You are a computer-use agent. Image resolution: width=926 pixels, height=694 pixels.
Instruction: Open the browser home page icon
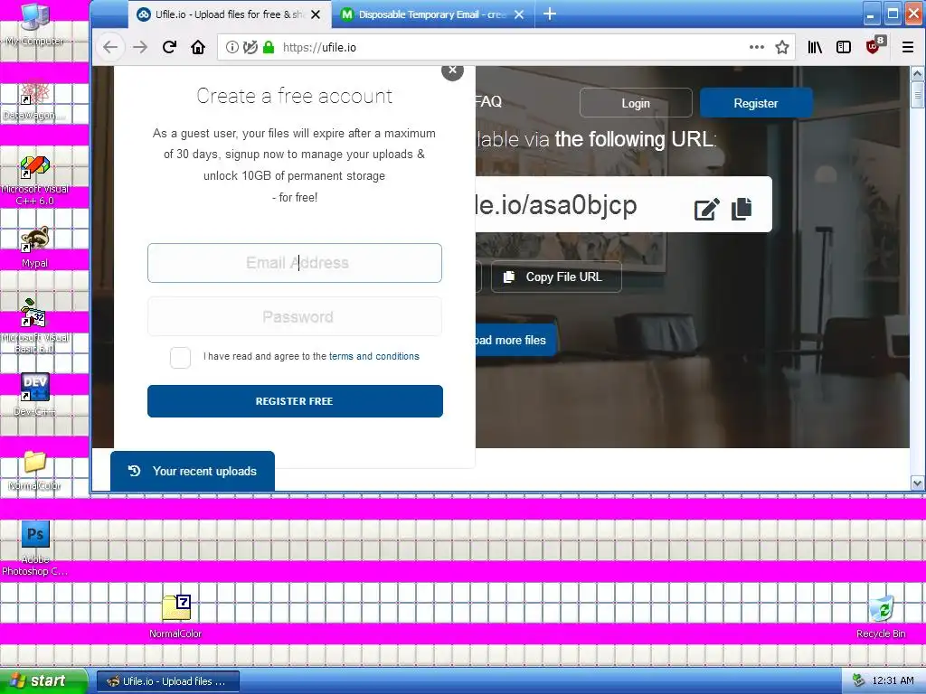[198, 47]
